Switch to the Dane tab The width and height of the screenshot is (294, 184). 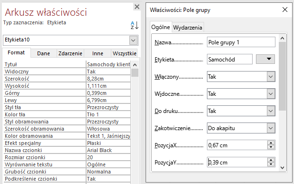coord(43,53)
